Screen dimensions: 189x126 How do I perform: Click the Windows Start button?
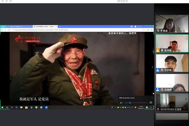pos(2,107)
